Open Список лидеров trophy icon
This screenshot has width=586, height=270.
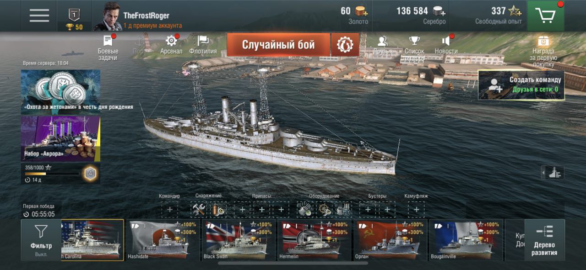point(414,48)
